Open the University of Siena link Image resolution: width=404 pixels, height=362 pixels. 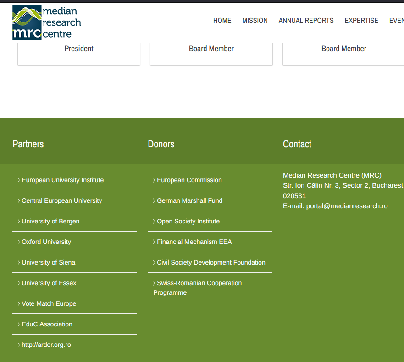pyautogui.click(x=49, y=262)
